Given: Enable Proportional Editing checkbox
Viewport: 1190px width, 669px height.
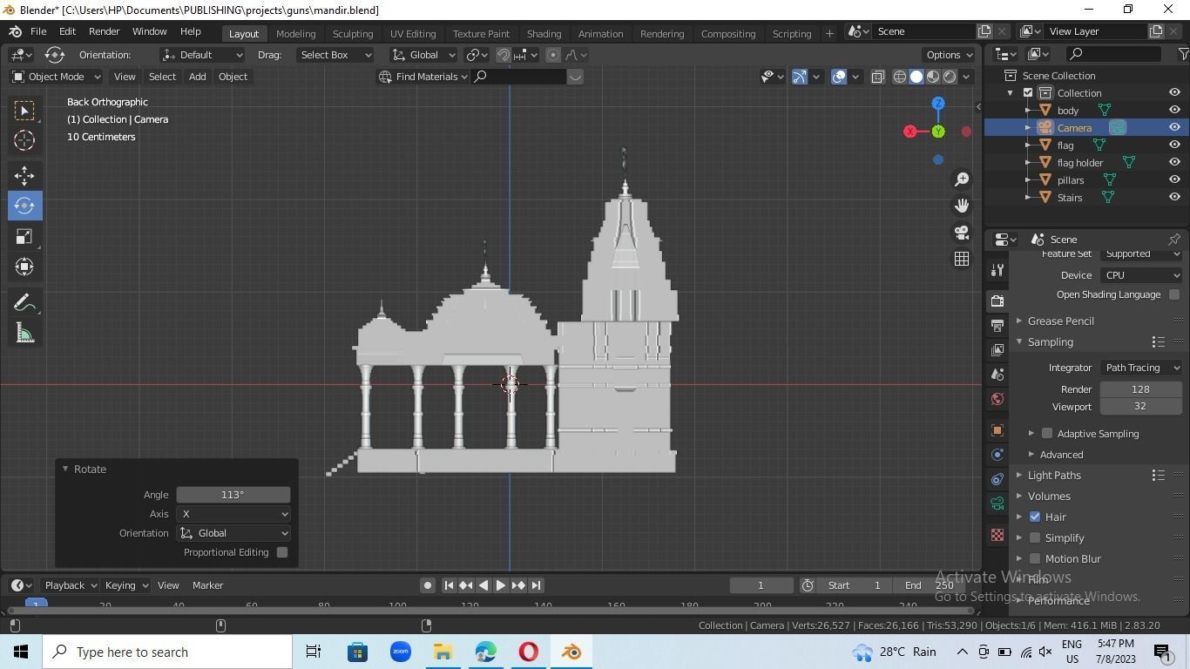Looking at the screenshot, I should click(x=282, y=552).
